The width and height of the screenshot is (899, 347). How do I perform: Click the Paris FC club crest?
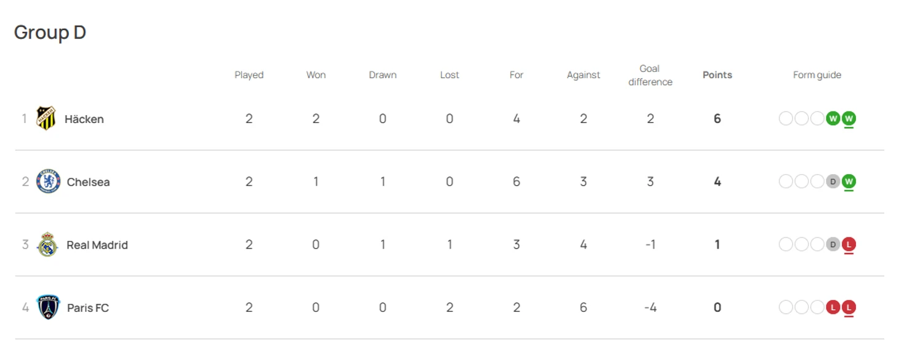(x=48, y=307)
